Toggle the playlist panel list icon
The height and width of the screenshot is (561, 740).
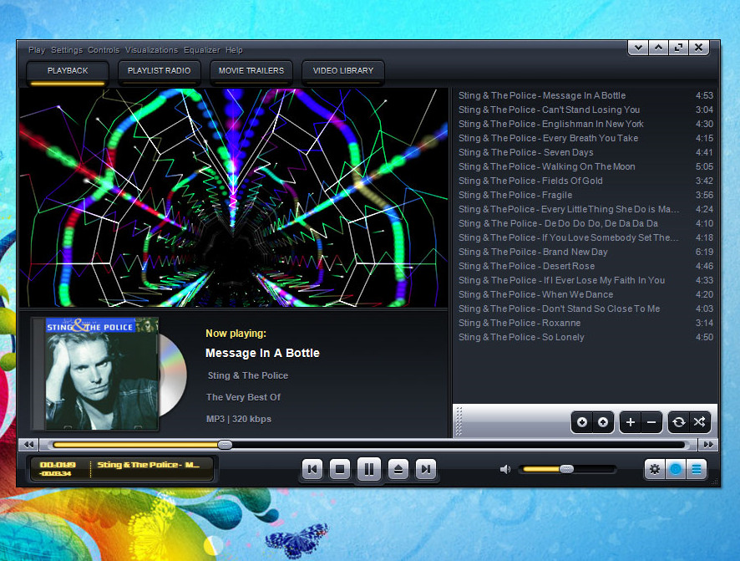pyautogui.click(x=696, y=469)
